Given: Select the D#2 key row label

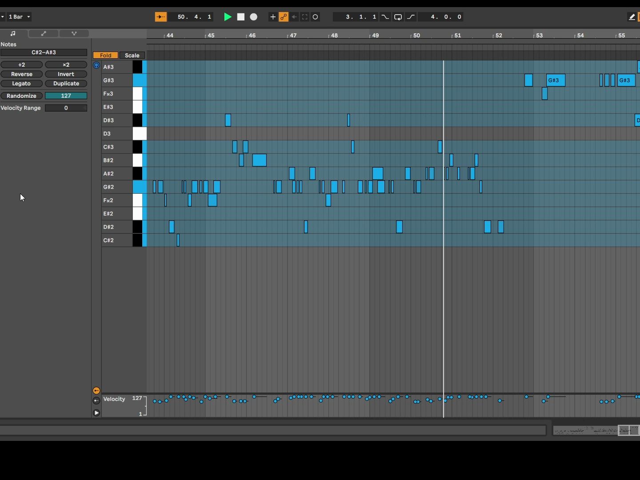Looking at the screenshot, I should click(108, 227).
